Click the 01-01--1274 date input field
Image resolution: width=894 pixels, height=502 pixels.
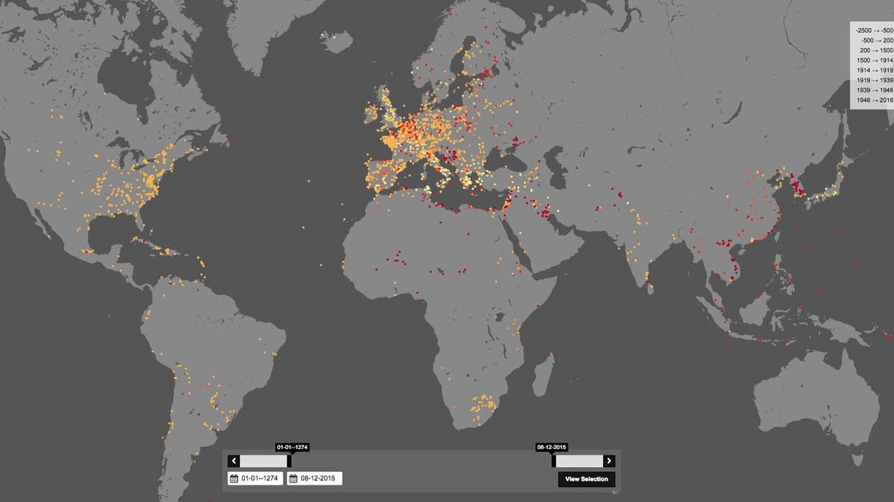(259, 478)
